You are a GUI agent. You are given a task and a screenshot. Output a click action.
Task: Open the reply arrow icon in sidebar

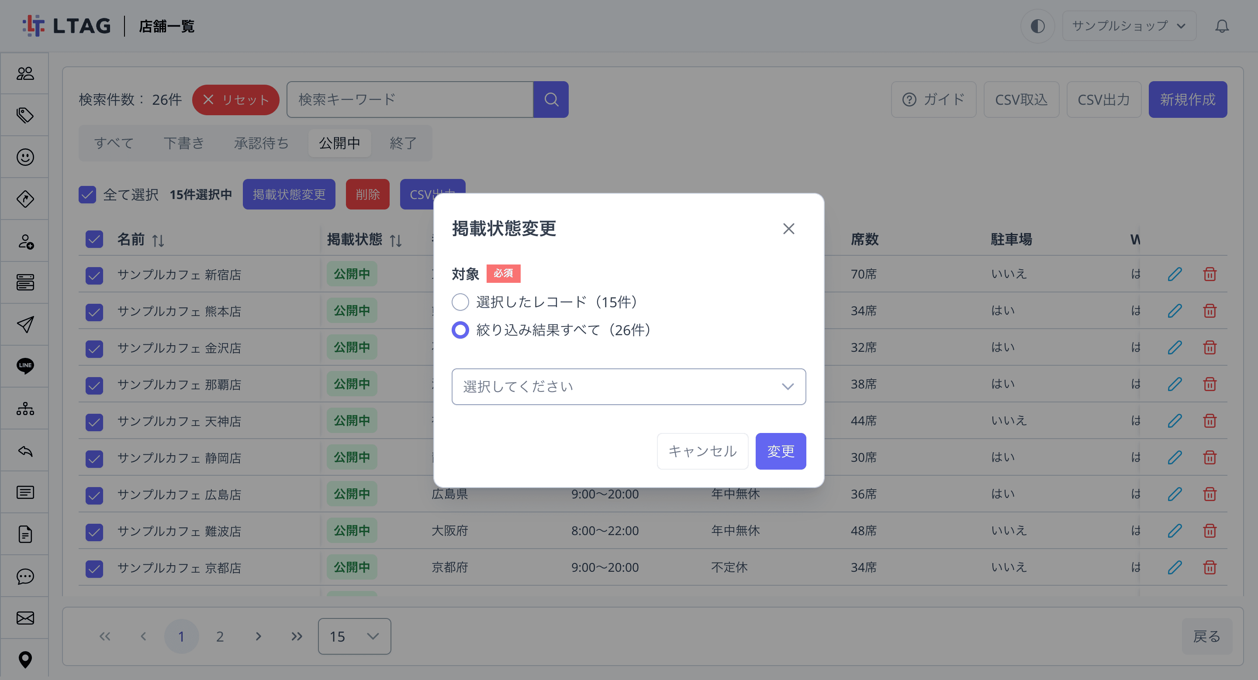pyautogui.click(x=25, y=451)
